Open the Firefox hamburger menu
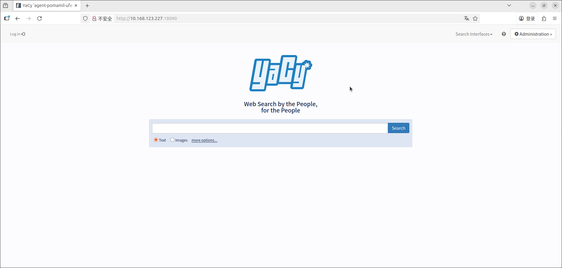The width and height of the screenshot is (562, 268). pos(555,18)
